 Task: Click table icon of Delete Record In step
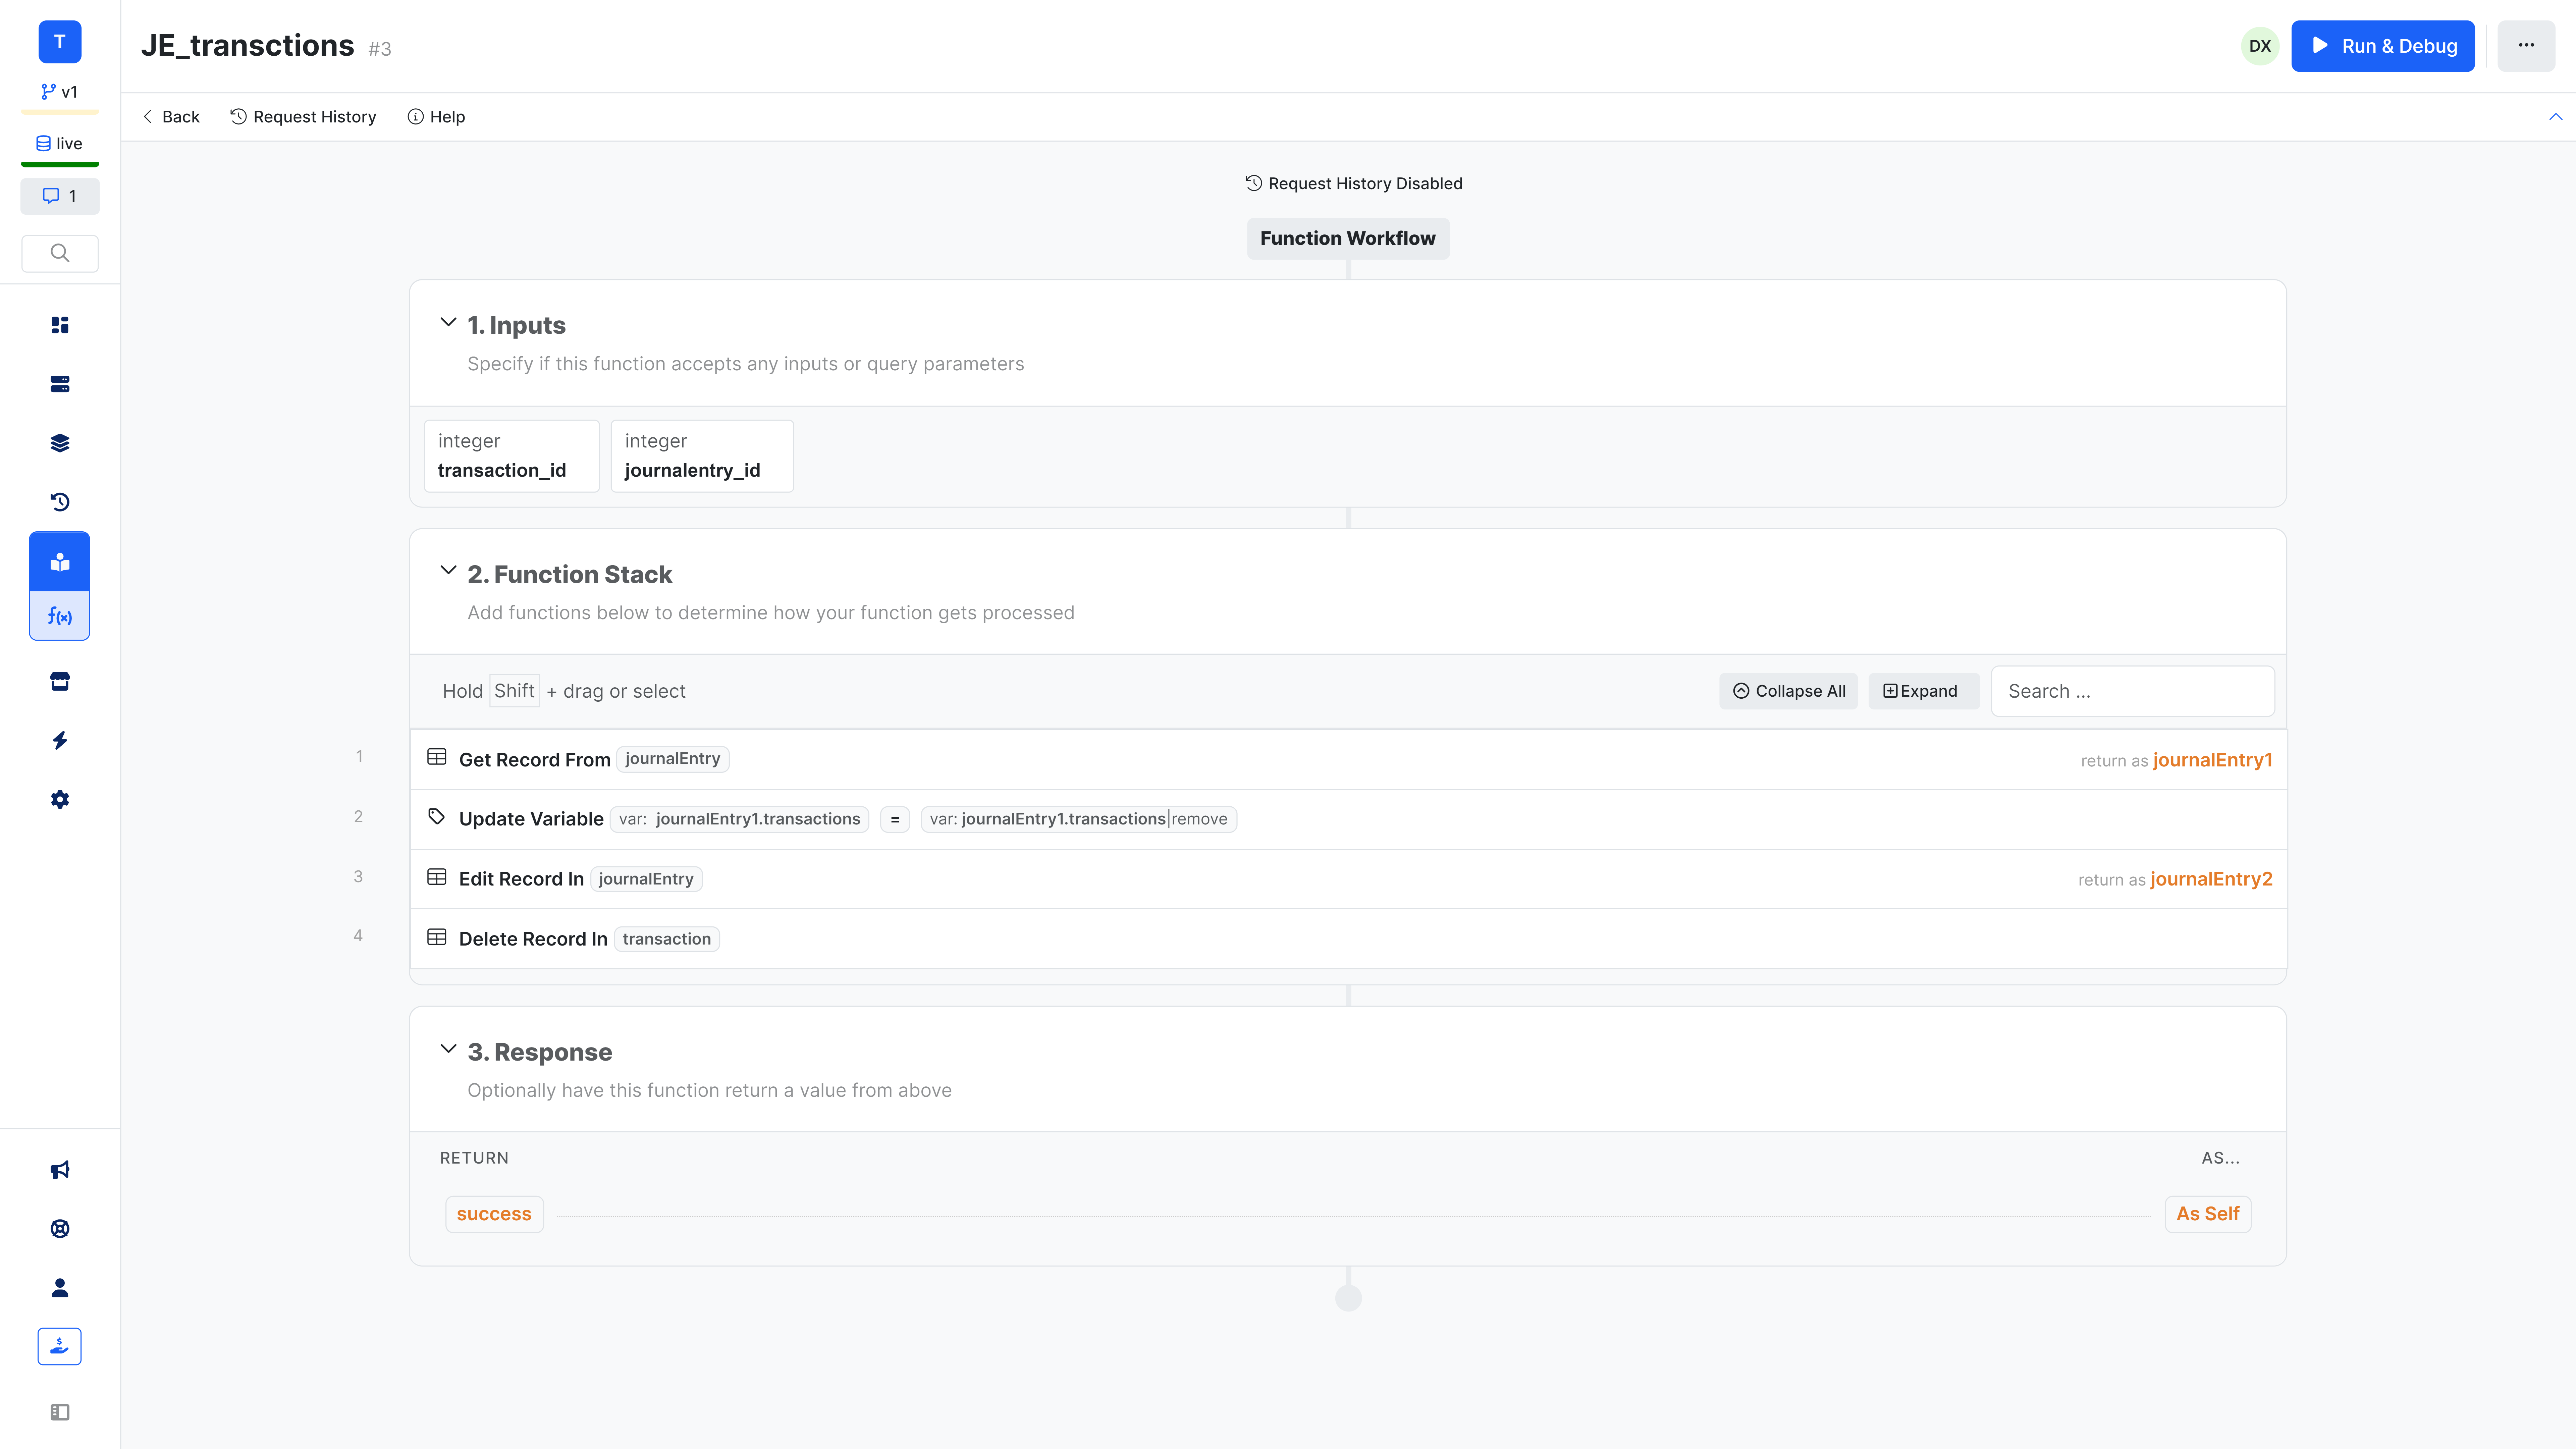point(437,937)
